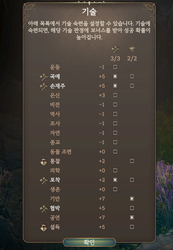Uncheck the 기만 expertise checkbox
Viewport: 173px width, 250px height.
132,199
